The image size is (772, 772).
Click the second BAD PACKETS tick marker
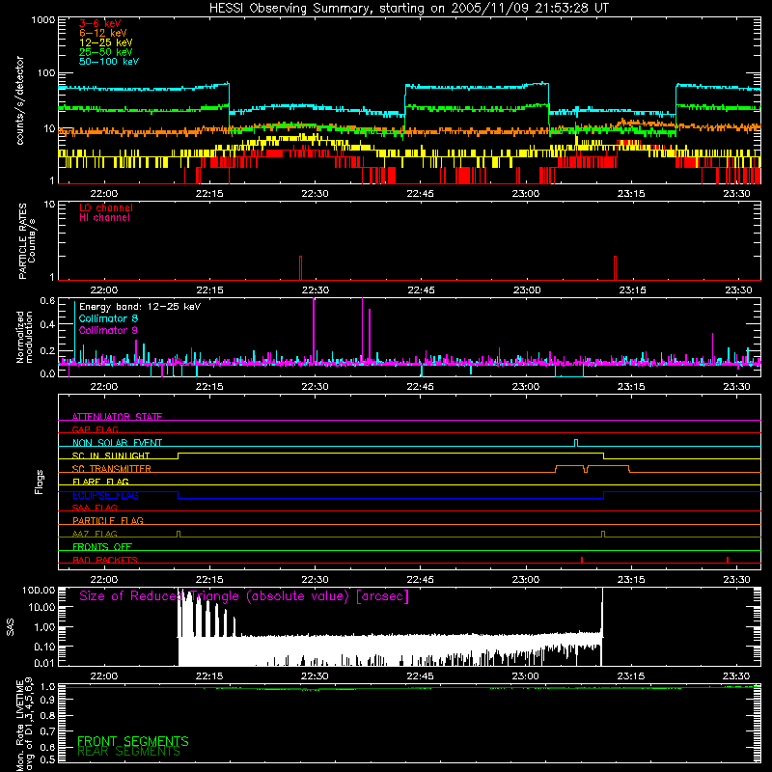pyautogui.click(x=728, y=560)
